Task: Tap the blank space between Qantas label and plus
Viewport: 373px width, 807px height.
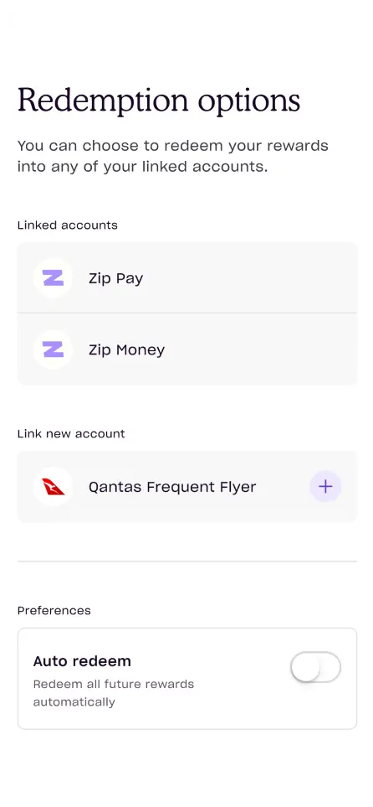Action: coord(283,487)
